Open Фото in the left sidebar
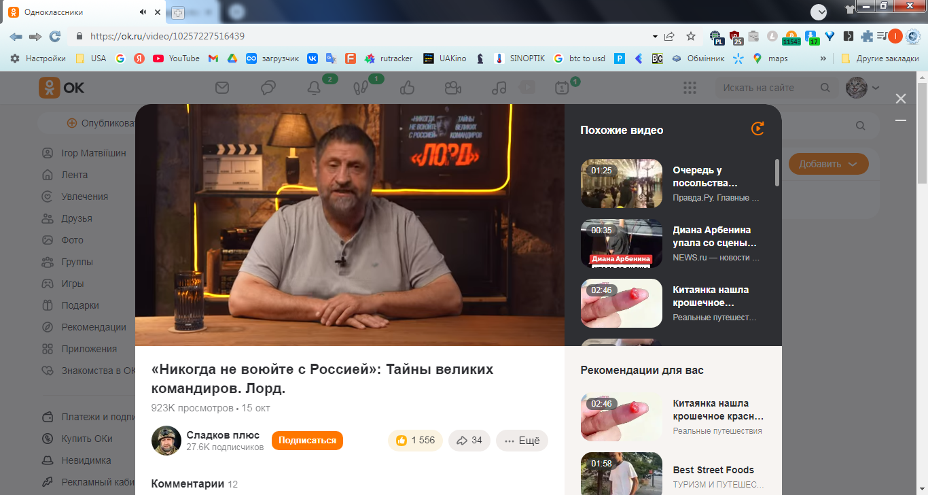Image resolution: width=928 pixels, height=495 pixels. (x=72, y=240)
